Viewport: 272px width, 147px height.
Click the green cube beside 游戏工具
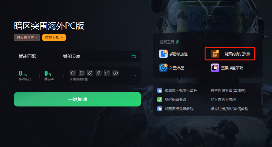(178, 42)
